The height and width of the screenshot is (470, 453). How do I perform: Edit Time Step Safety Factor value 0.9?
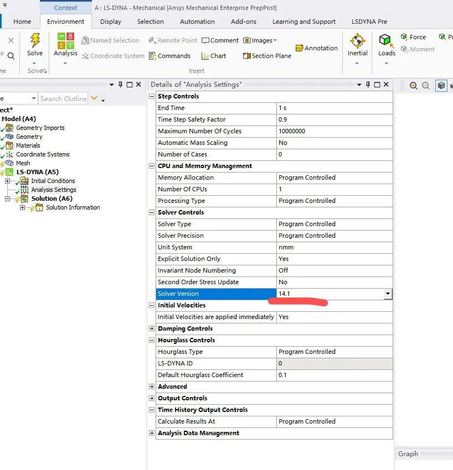334,119
